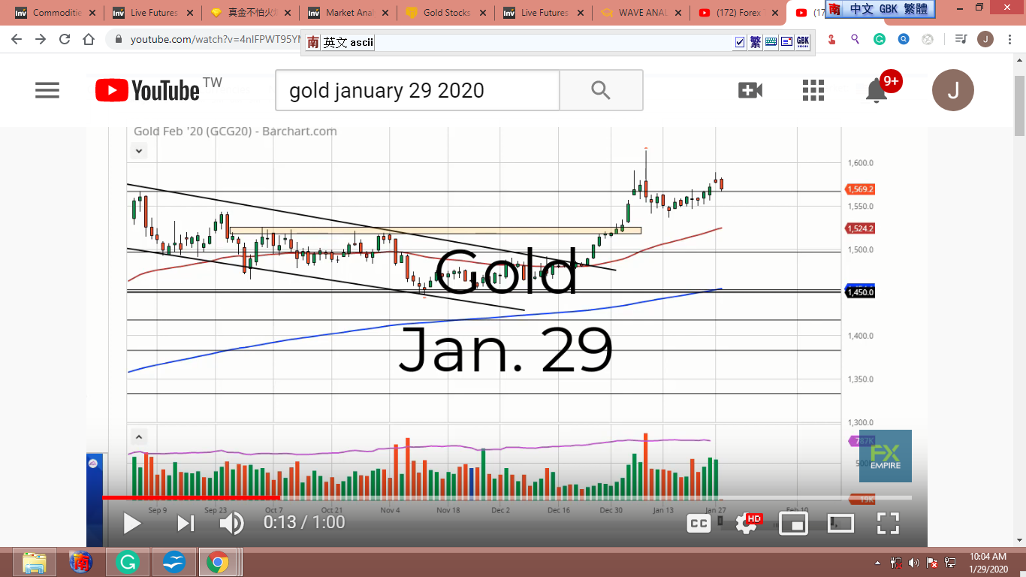Toggle closed captions on the video
1026x577 pixels.
pyautogui.click(x=699, y=524)
